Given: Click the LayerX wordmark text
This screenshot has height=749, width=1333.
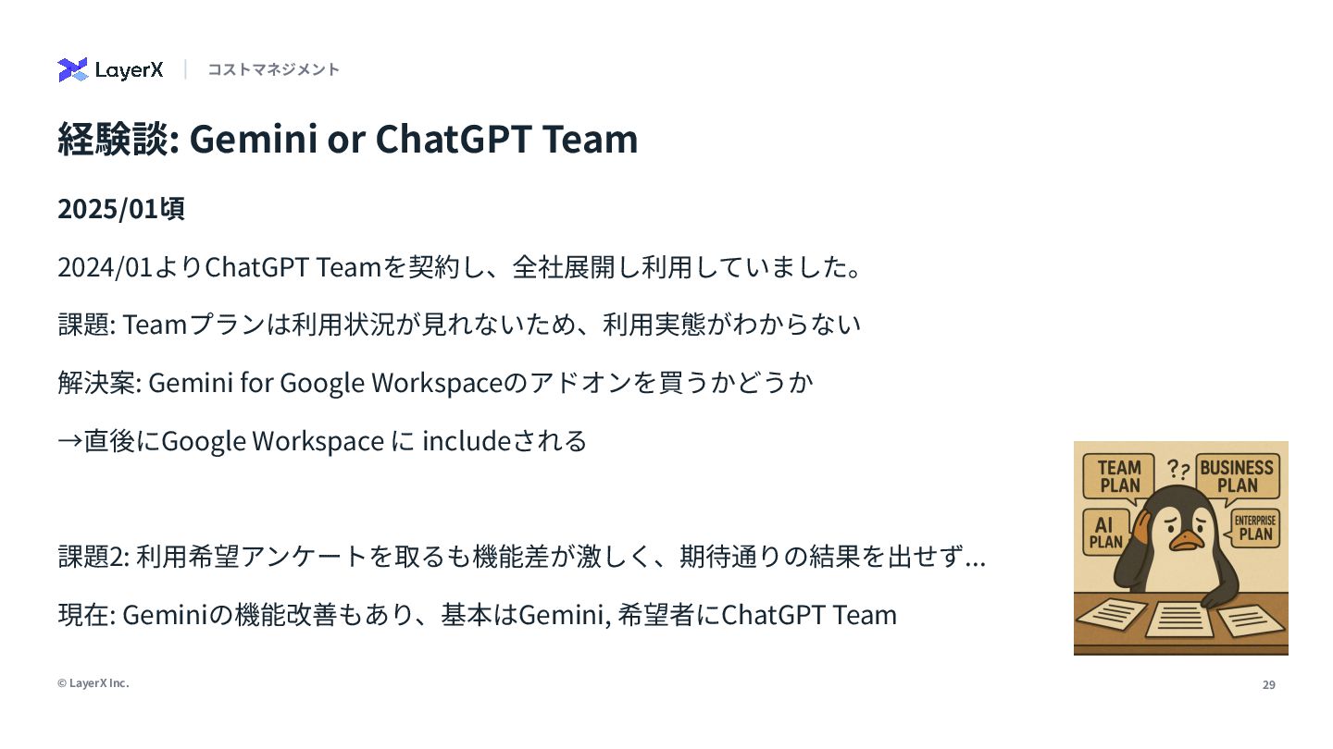Looking at the screenshot, I should (129, 69).
